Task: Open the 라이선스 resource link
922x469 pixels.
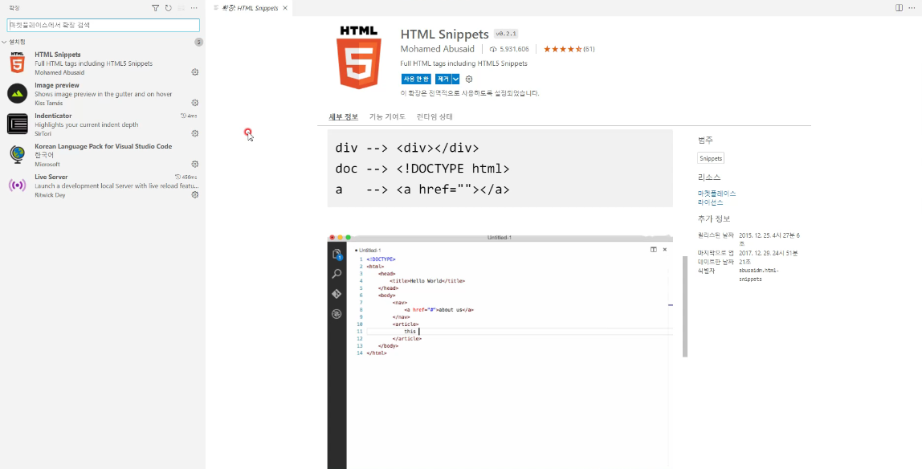Action: pos(710,202)
